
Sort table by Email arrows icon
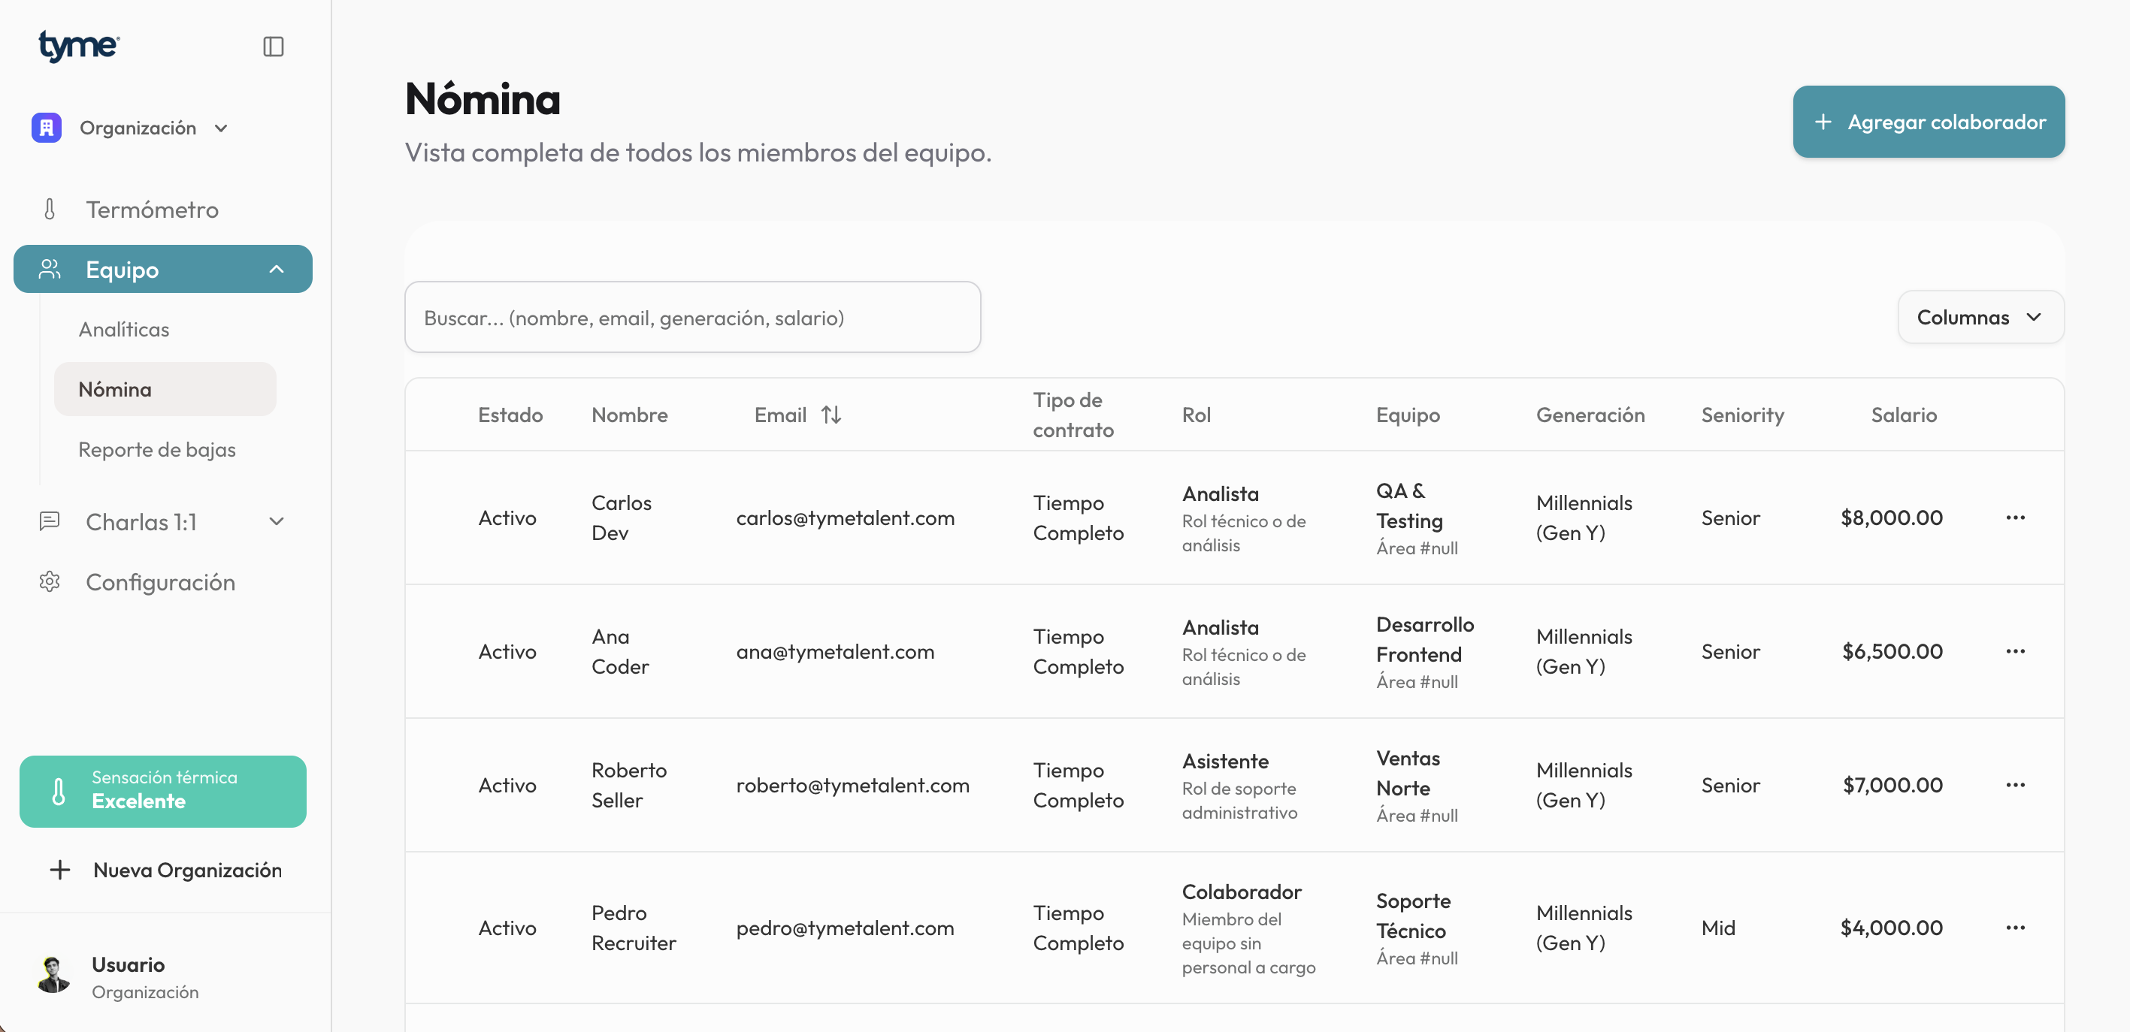[831, 415]
